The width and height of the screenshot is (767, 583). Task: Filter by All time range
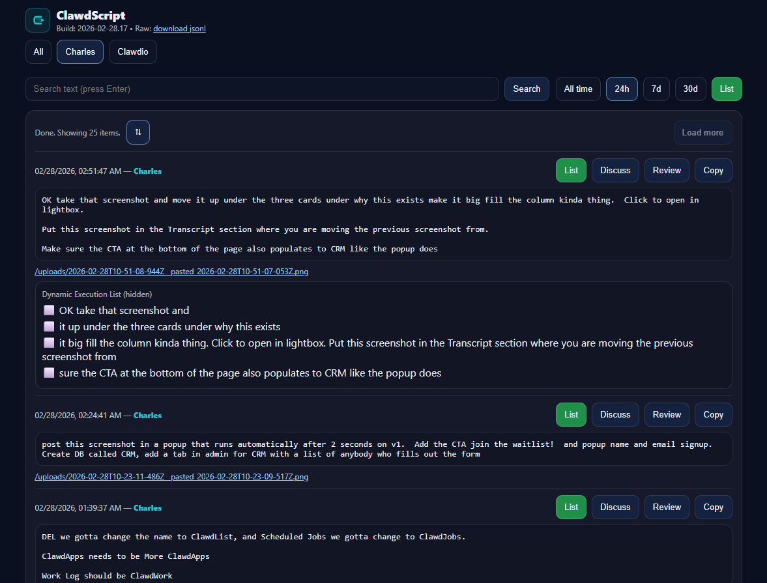[578, 89]
